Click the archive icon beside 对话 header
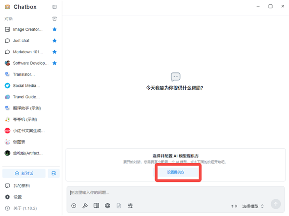The height and width of the screenshot is (216, 289). (54, 19)
